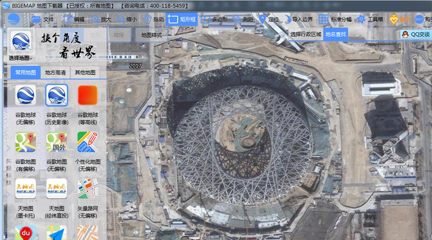Open the 编辑 (Edit) tool
The height and width of the screenshot is (240, 432).
pyautogui.click(x=74, y=19)
